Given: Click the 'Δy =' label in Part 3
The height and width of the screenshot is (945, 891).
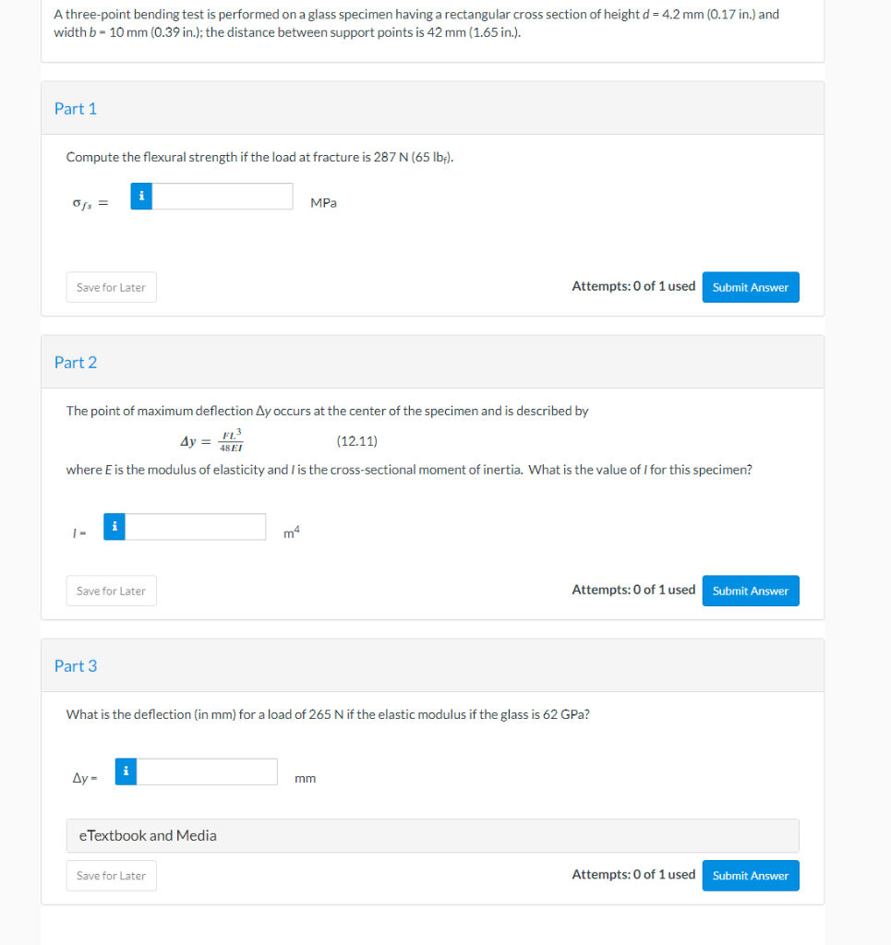Looking at the screenshot, I should pyautogui.click(x=85, y=778).
